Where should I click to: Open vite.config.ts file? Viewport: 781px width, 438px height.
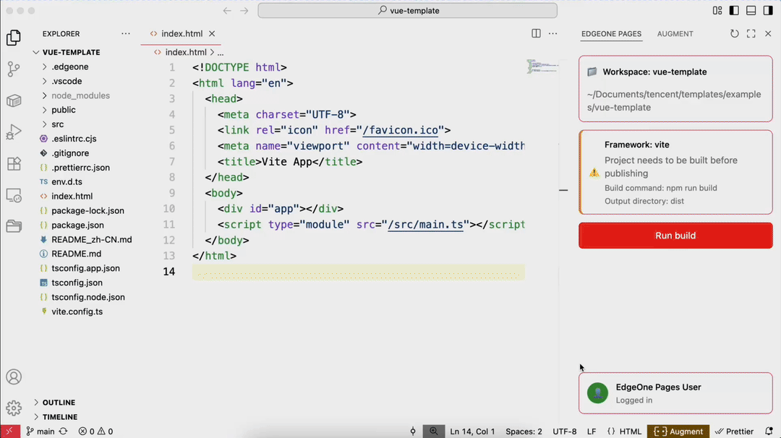(x=77, y=312)
